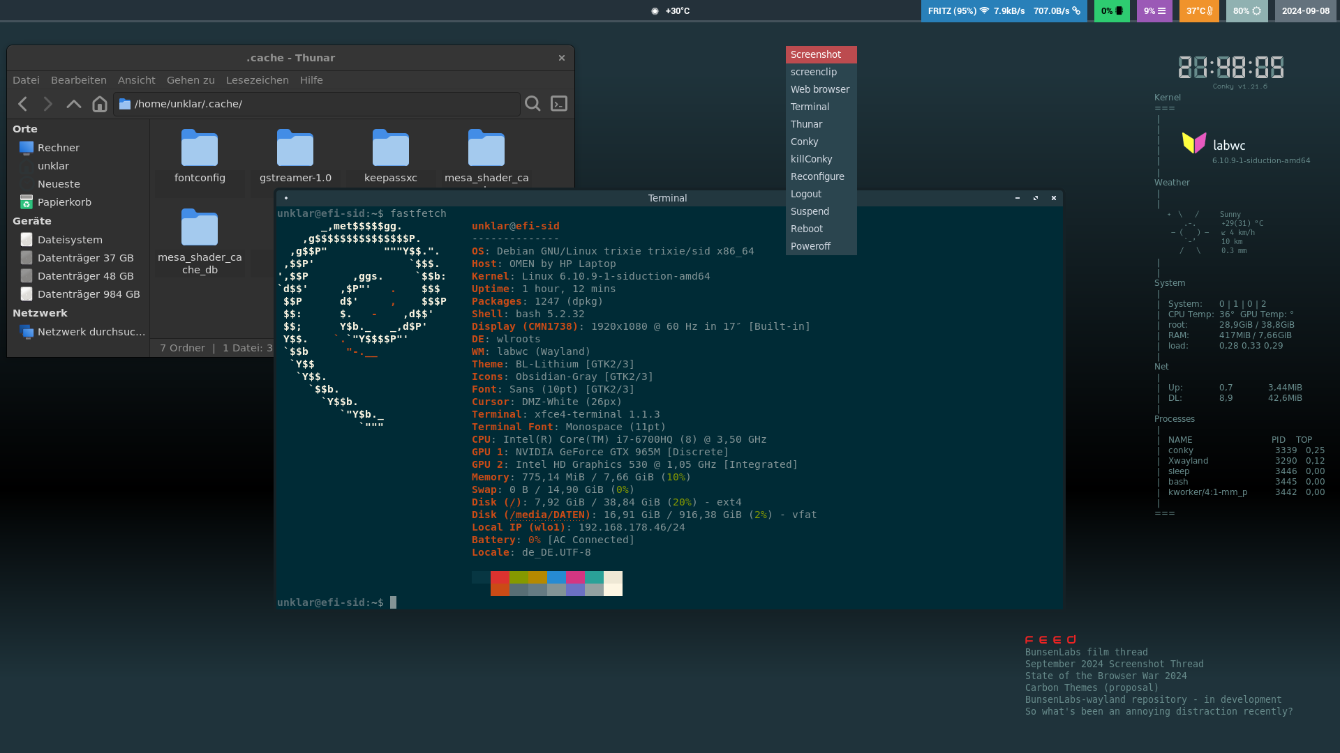Select the fontconfig folder
This screenshot has height=753, width=1340.
(200, 157)
